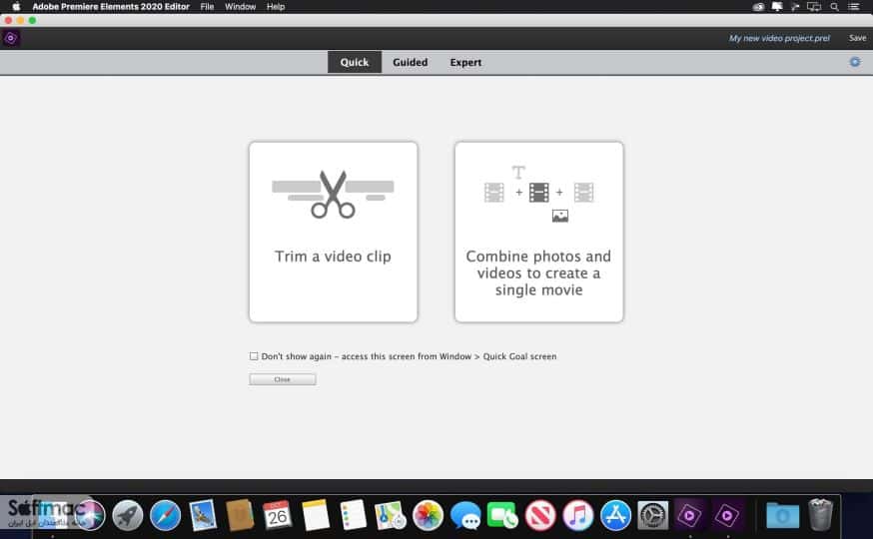Click the Close button below the checkbox
The width and height of the screenshot is (873, 539).
[283, 379]
